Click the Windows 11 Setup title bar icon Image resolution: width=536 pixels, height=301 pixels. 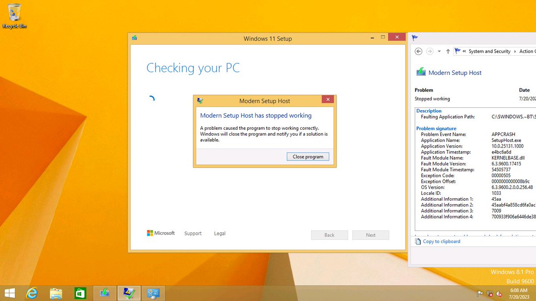click(134, 38)
